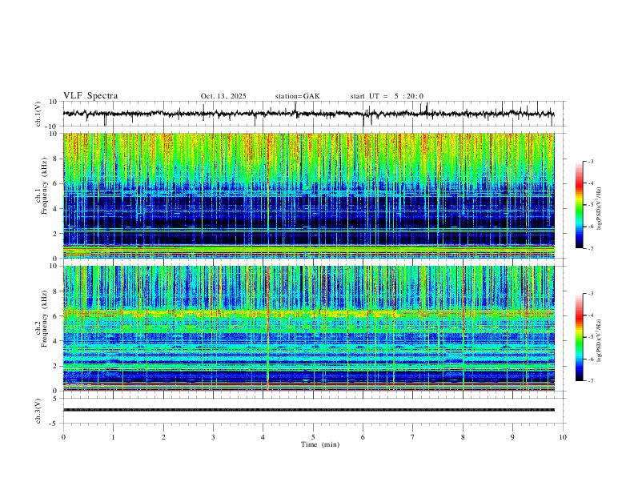This screenshot has width=634, height=490.
Task: Click the ch.1 spectrogram panel
Action: (308, 195)
